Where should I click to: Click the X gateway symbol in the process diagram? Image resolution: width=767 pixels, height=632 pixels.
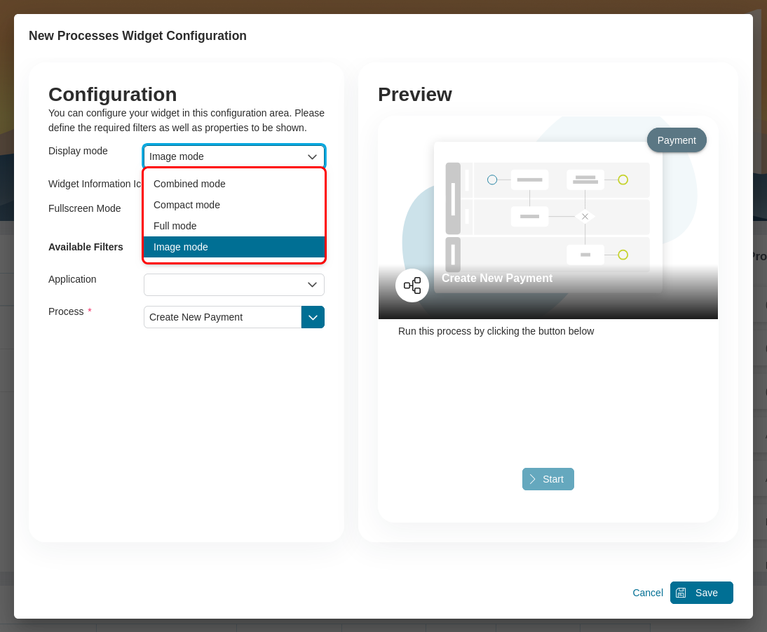pos(585,217)
